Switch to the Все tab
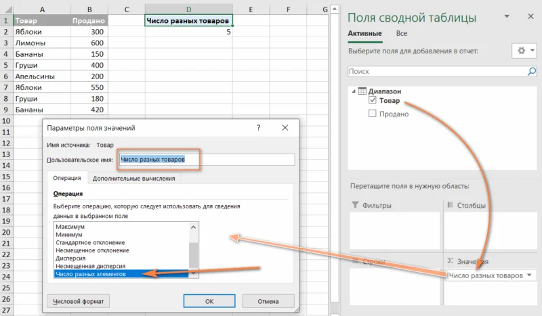This screenshot has height=316, width=542. (402, 33)
